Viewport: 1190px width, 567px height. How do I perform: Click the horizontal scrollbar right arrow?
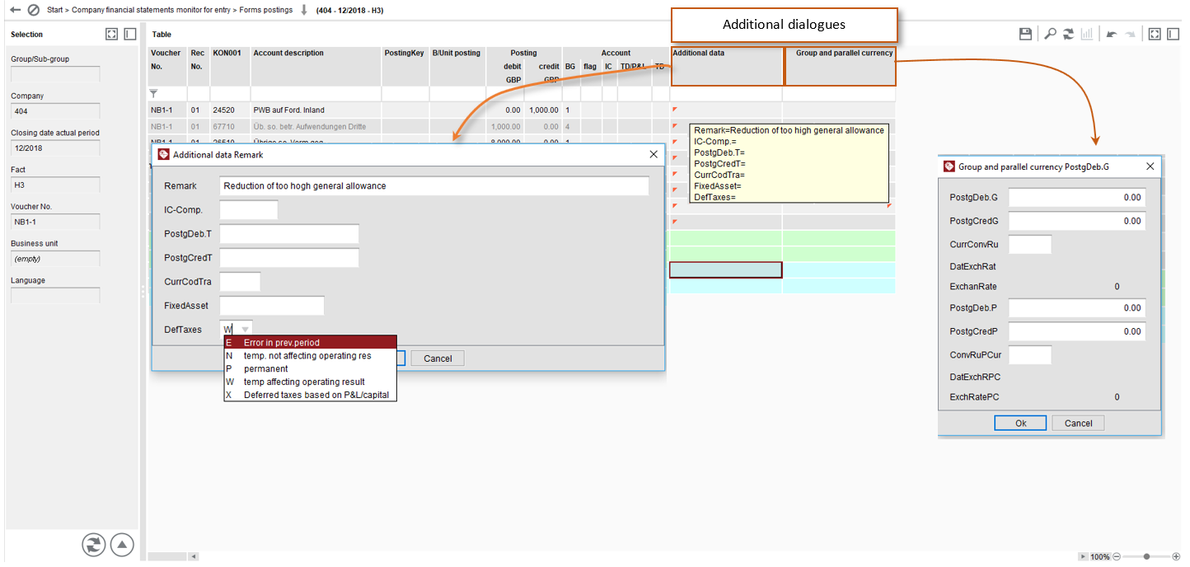pos(1082,557)
